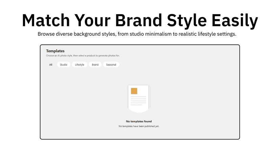
Task: Click the Templates panel heading
Action: point(55,51)
